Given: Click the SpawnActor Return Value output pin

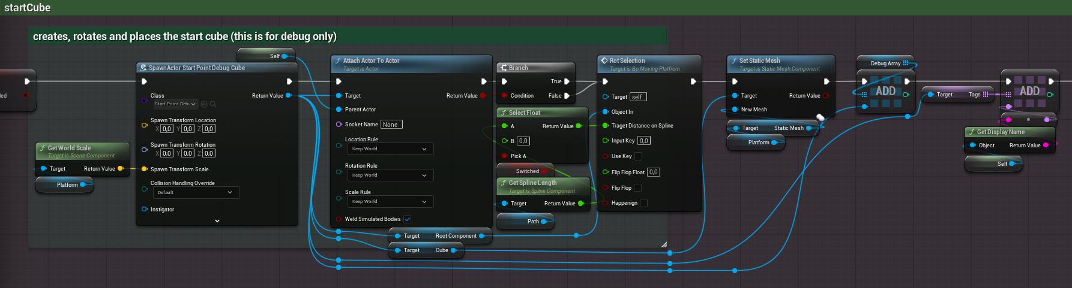Looking at the screenshot, I should 289,96.
